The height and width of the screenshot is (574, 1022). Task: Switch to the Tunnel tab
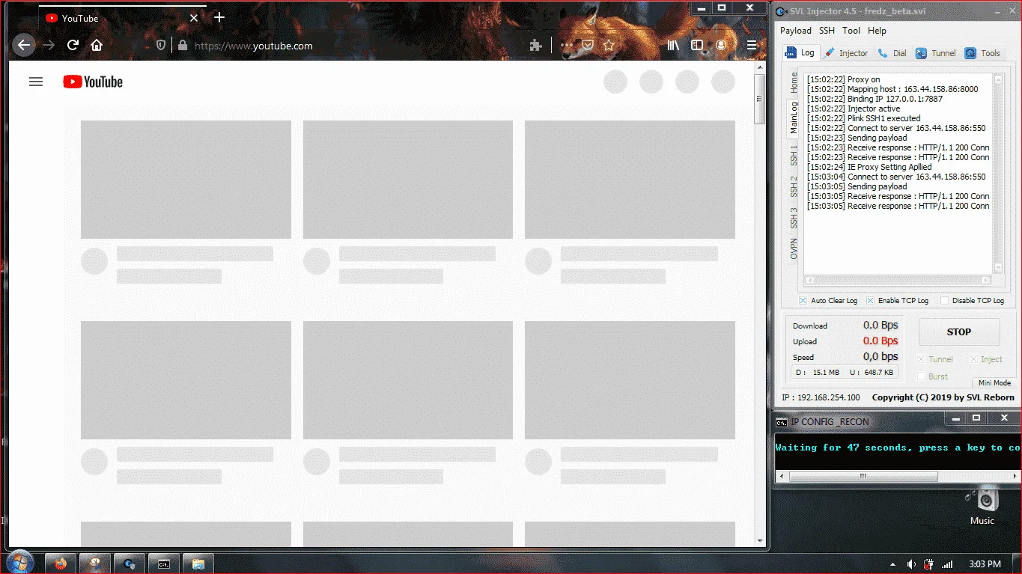936,53
